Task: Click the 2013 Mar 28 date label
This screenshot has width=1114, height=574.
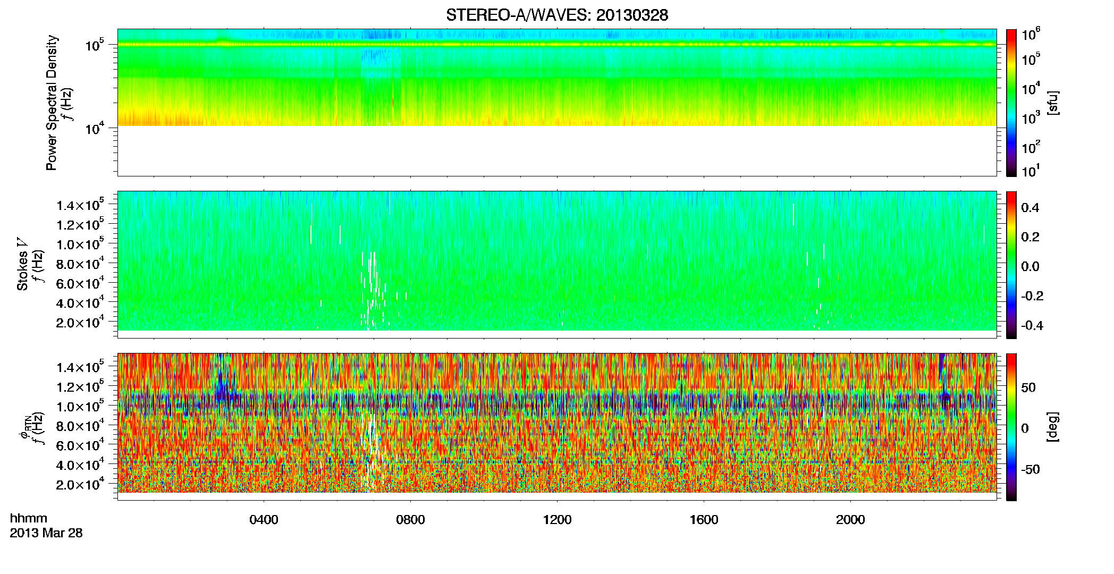Action: pos(46,533)
